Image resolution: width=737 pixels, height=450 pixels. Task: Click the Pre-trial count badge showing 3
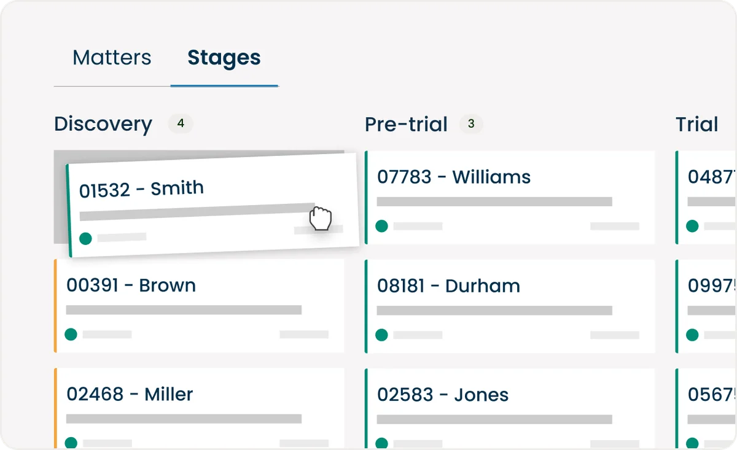[x=472, y=123]
